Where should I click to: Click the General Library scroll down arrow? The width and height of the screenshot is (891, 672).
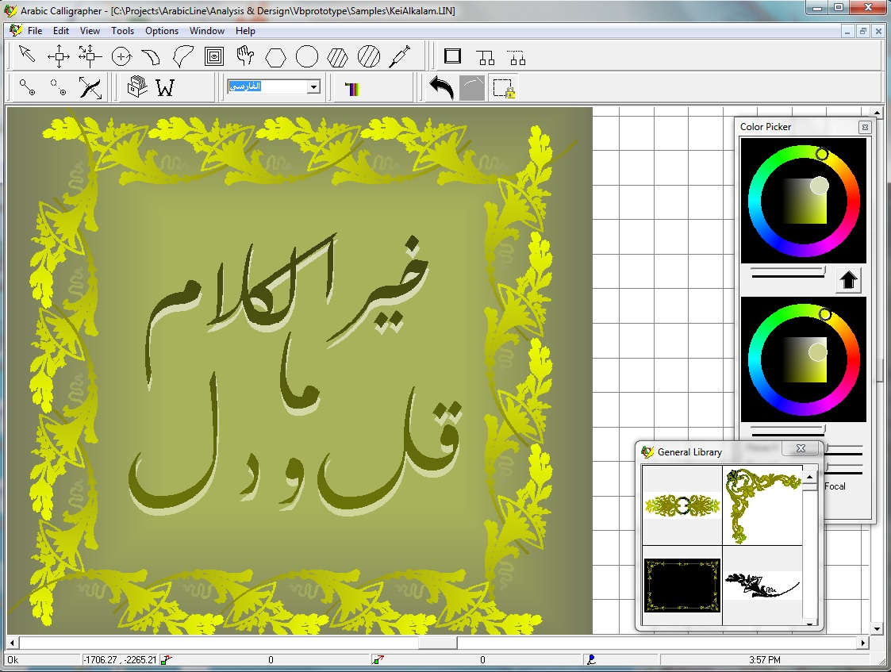coord(810,623)
